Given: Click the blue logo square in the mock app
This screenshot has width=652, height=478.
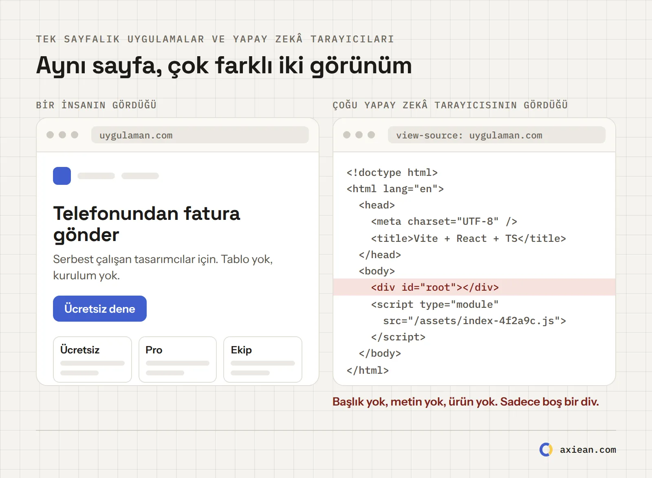Looking at the screenshot, I should 62,176.
